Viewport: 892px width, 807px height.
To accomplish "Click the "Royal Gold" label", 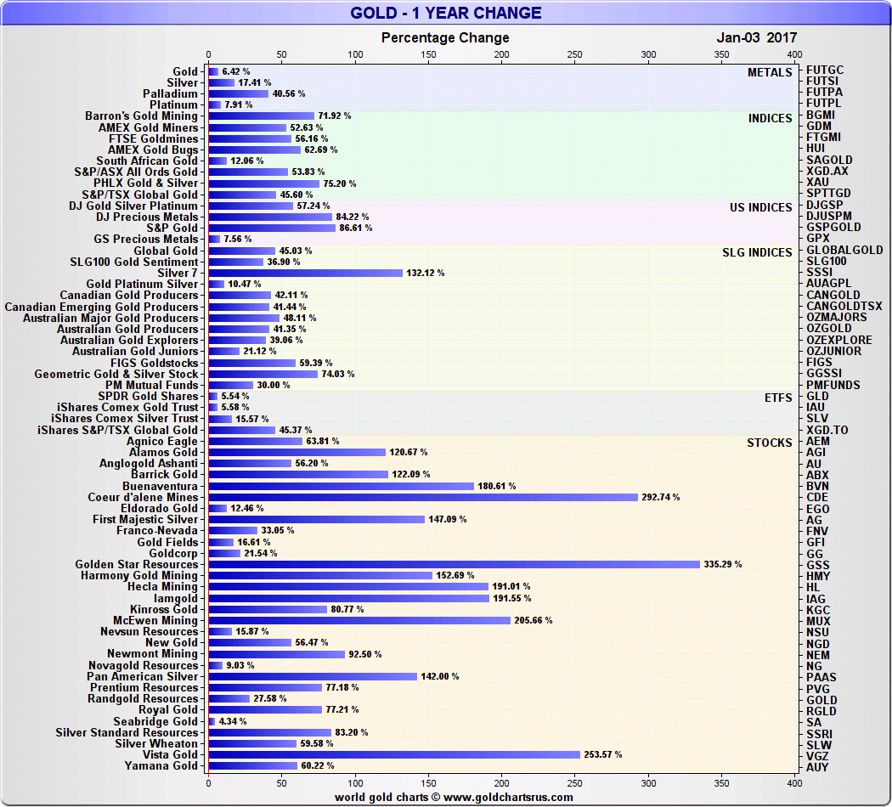I will (x=168, y=710).
